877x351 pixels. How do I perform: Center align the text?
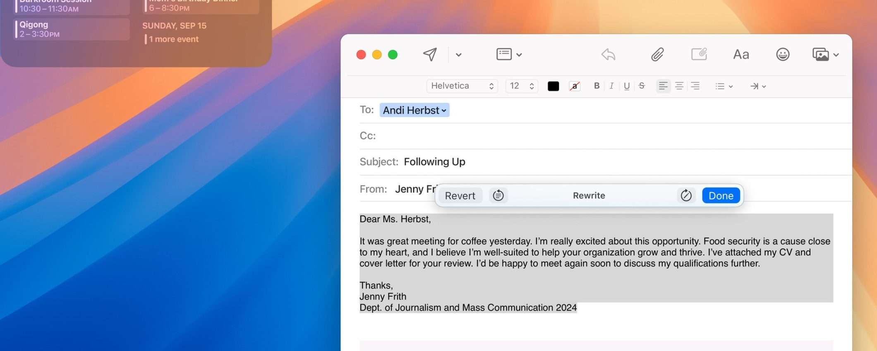coord(679,86)
